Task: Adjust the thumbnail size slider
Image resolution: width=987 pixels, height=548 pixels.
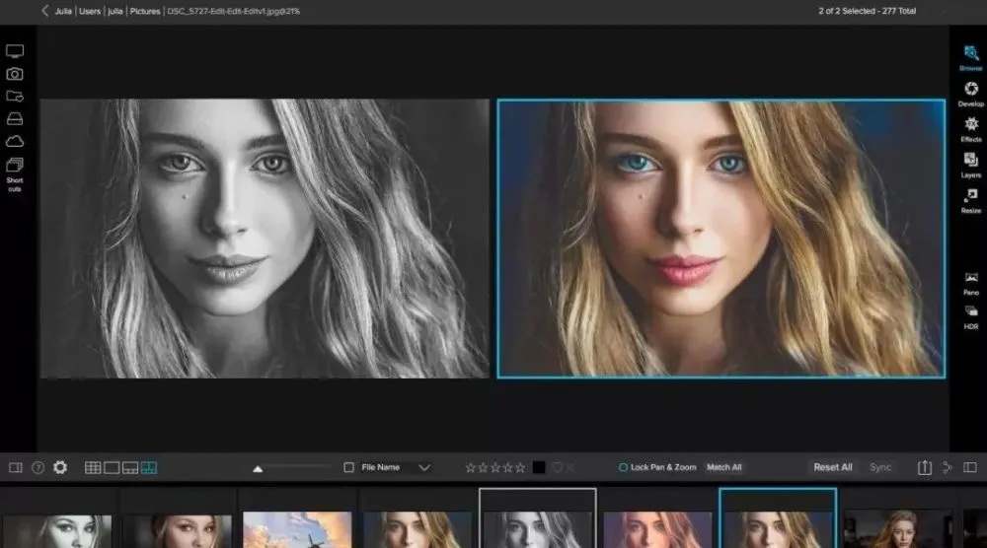Action: [258, 468]
